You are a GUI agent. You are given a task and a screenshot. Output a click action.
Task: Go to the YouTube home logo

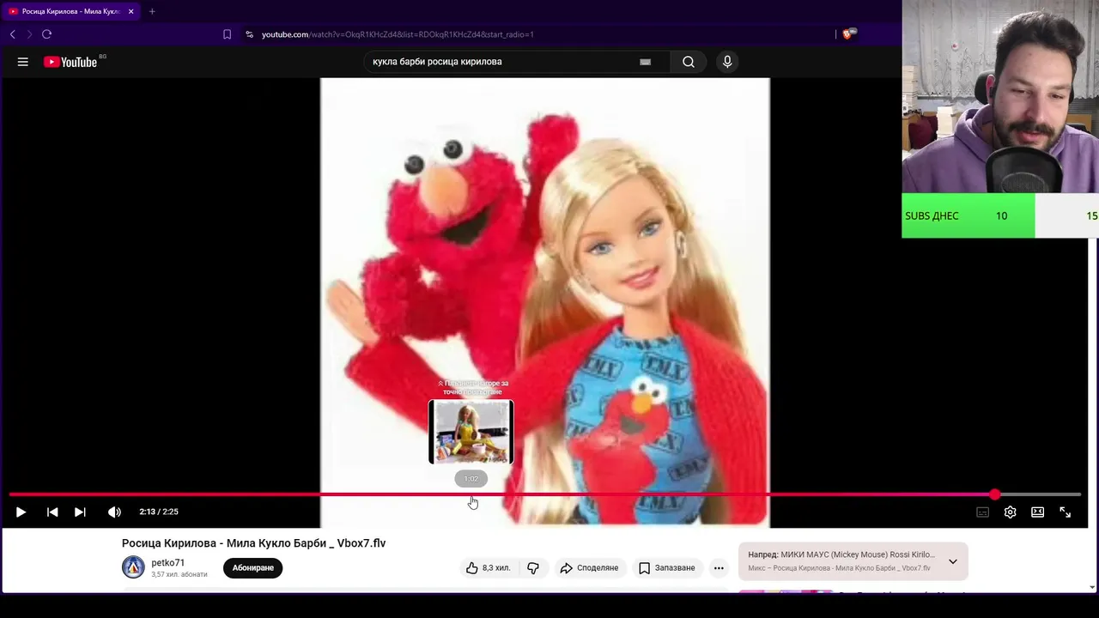coord(70,62)
